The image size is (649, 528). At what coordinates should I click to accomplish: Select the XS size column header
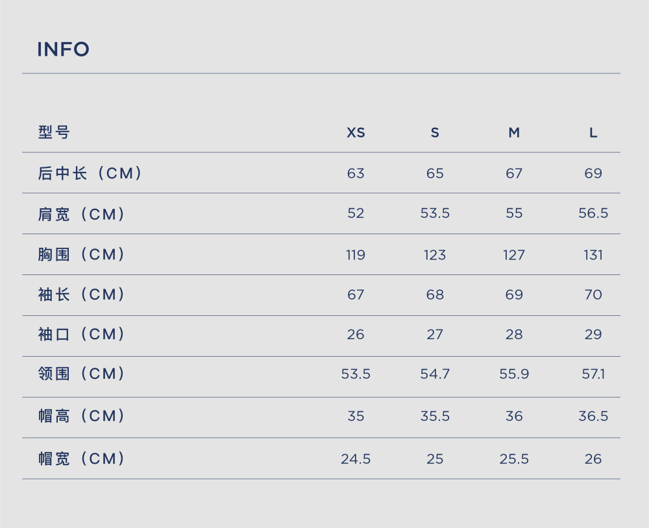(356, 133)
